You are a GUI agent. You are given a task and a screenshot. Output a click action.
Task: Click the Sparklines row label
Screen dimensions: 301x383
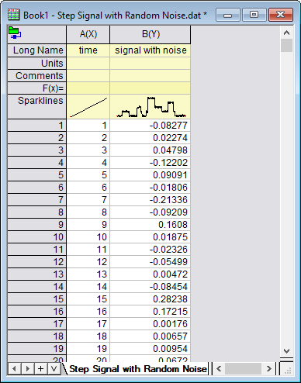click(37, 106)
